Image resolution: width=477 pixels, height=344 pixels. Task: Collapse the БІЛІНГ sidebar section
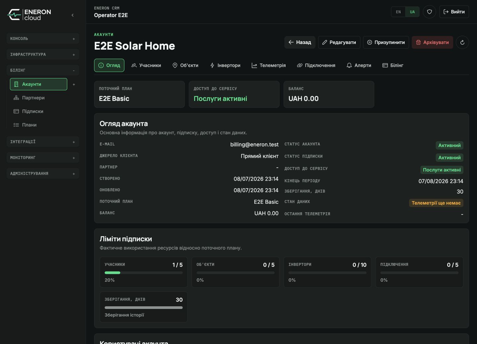pos(43,70)
